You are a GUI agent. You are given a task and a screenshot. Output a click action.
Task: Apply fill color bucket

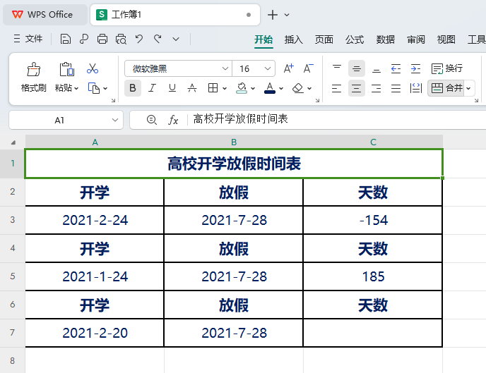pyautogui.click(x=242, y=88)
